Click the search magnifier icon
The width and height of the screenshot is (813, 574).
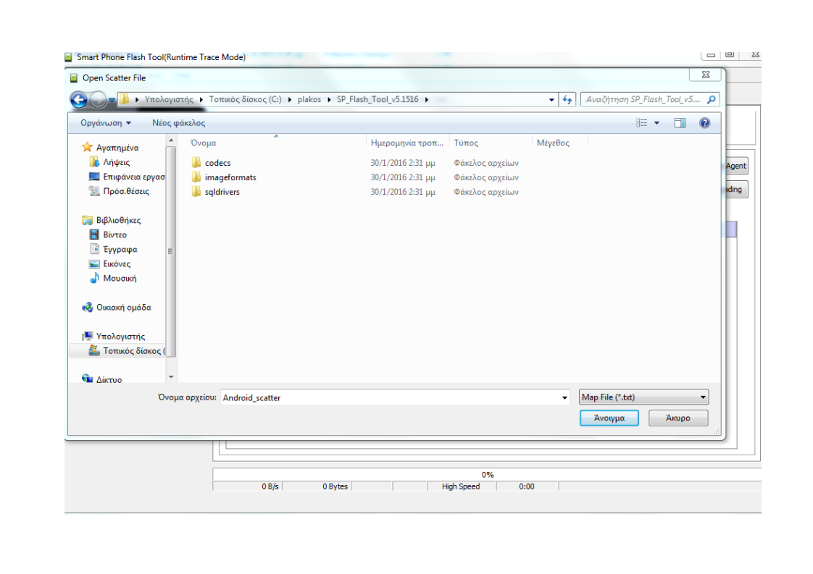click(x=712, y=99)
